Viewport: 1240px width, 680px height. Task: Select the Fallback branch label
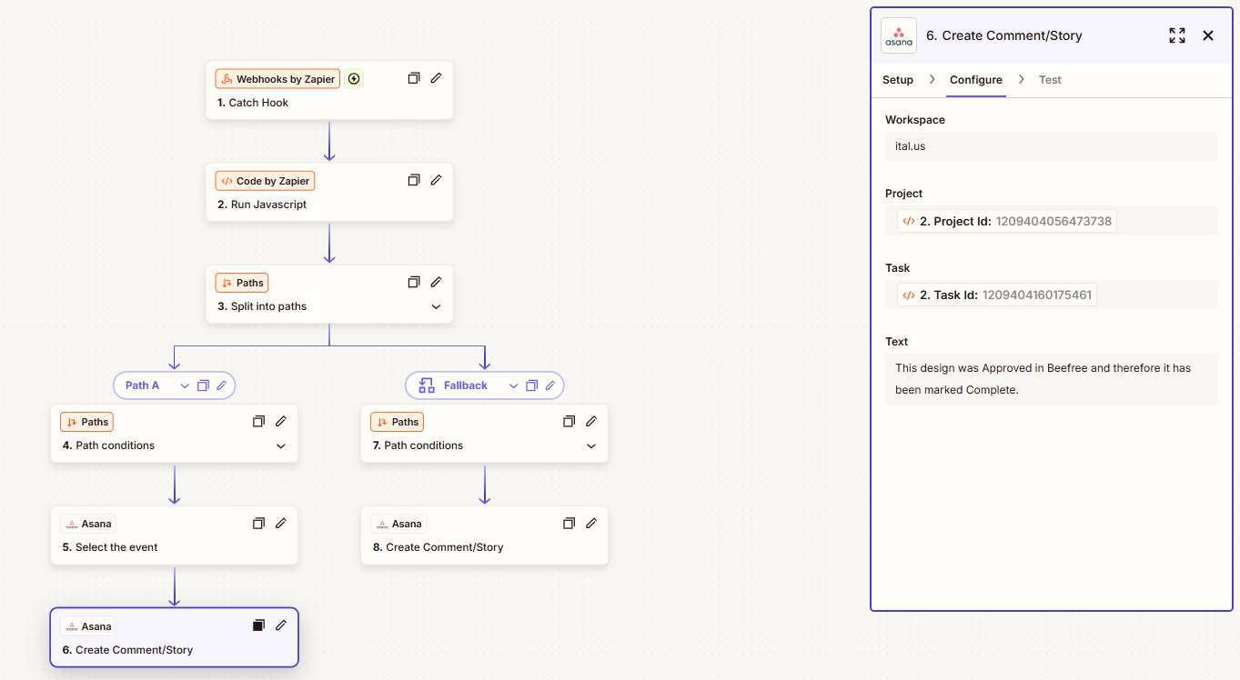click(x=466, y=385)
